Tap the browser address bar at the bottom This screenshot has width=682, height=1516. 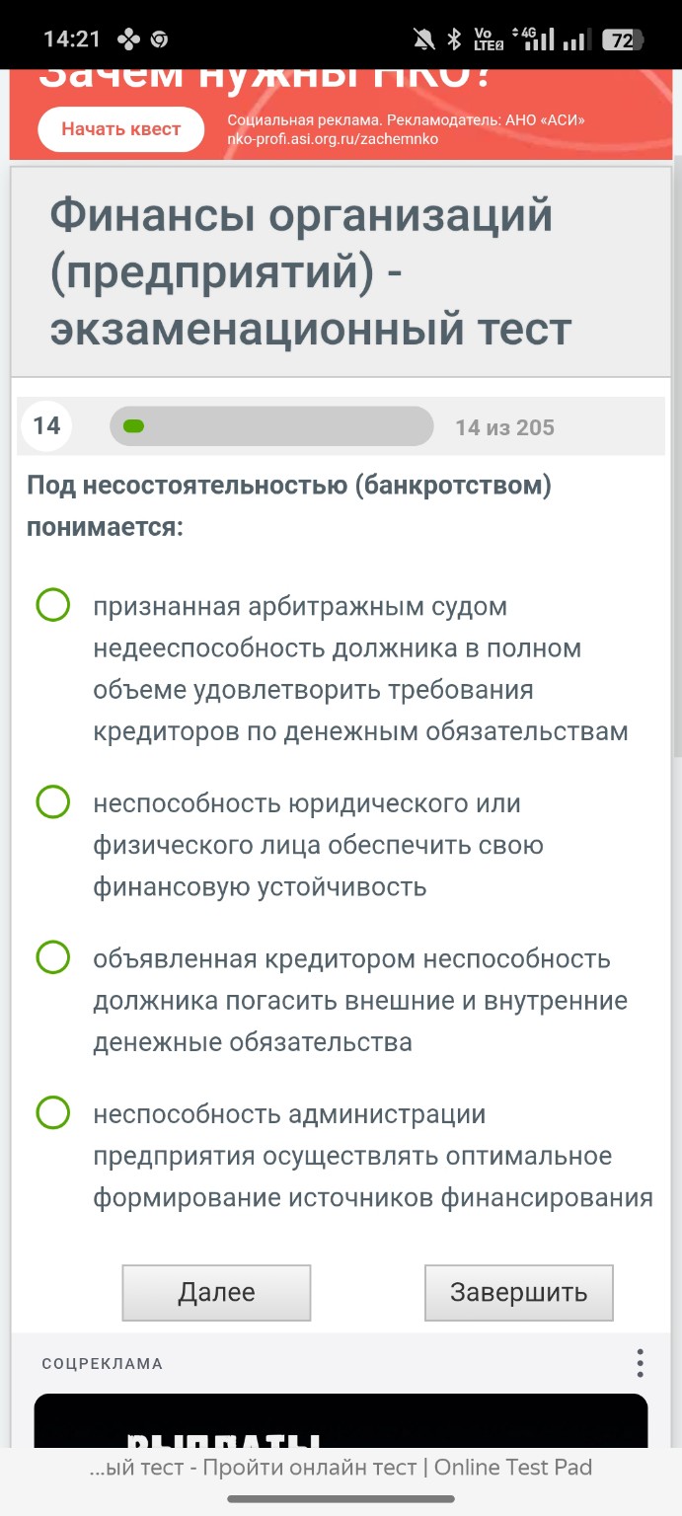tap(341, 1468)
